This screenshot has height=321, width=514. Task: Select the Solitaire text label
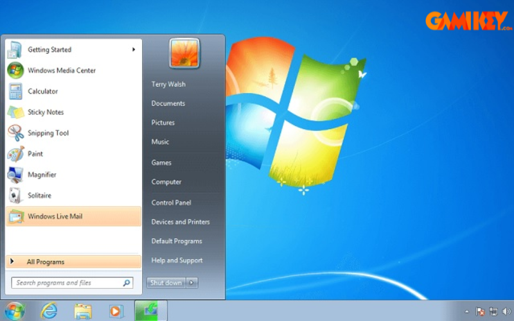[39, 196]
